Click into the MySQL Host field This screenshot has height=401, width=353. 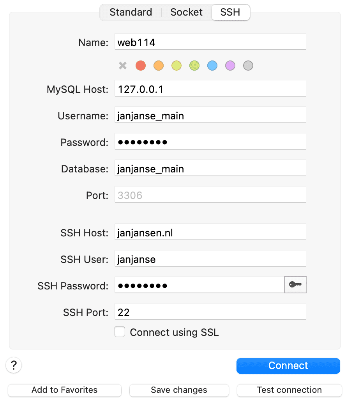[x=210, y=90]
